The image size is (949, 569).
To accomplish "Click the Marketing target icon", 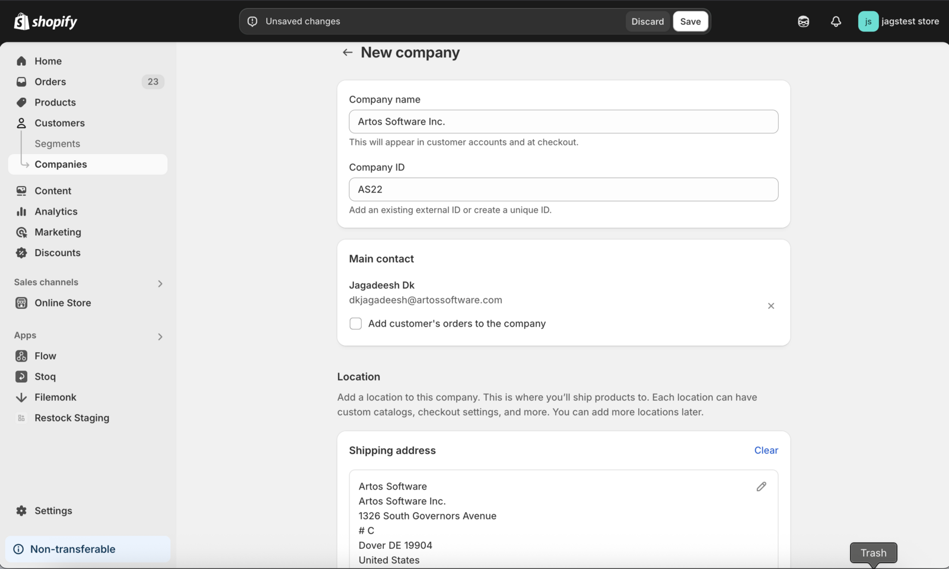I will tap(21, 232).
